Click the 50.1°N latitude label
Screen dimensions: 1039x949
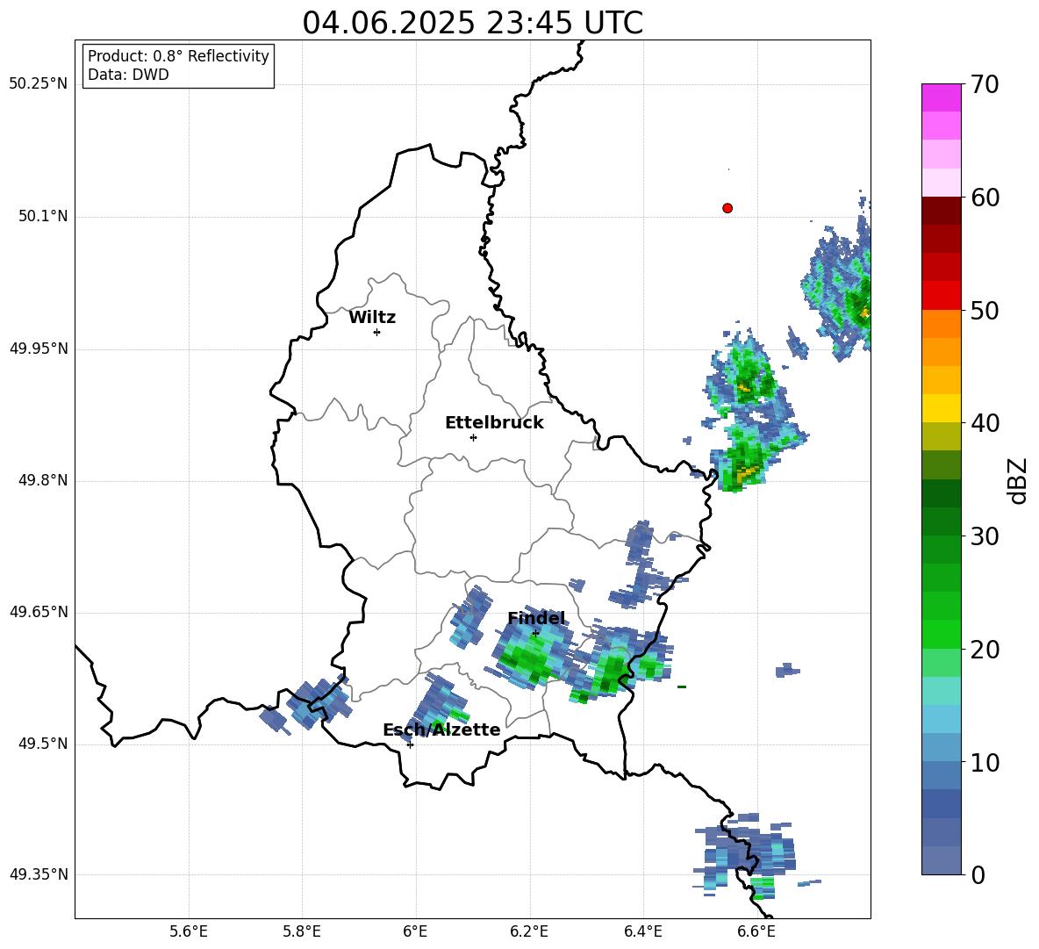pyautogui.click(x=43, y=216)
